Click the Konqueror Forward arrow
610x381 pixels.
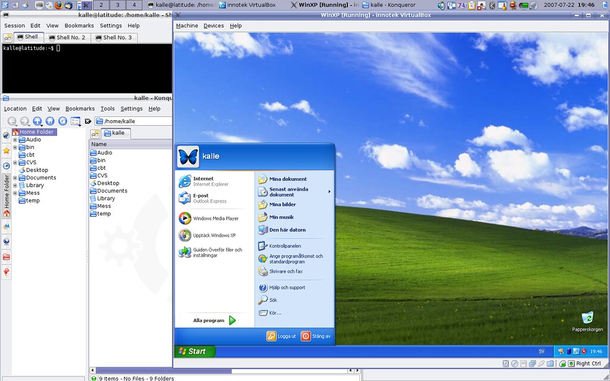(x=24, y=121)
